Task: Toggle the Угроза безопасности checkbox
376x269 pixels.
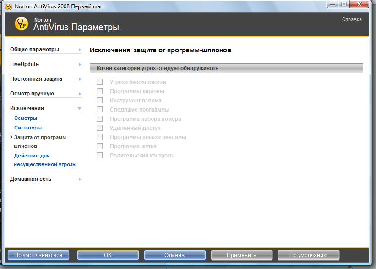Action: coord(99,82)
